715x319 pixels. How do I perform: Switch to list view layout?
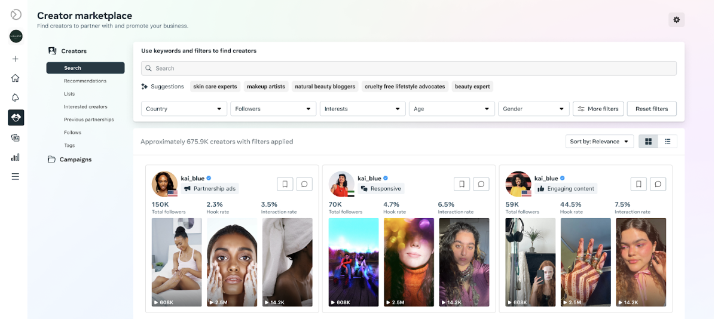[667, 142]
